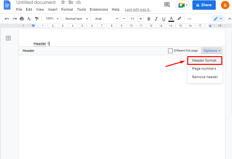This screenshot has height=159, width=232.
Task: Click the Header 1 text
Action: (41, 44)
